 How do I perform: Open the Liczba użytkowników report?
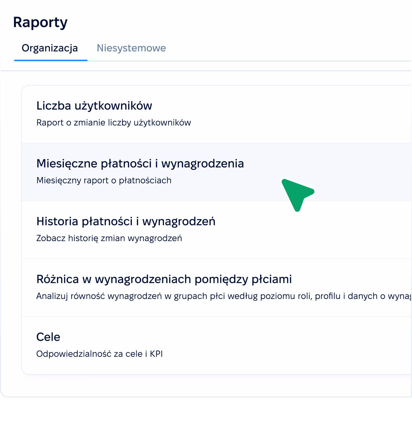point(94,106)
